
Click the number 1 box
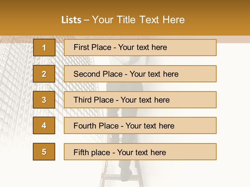tap(44, 48)
